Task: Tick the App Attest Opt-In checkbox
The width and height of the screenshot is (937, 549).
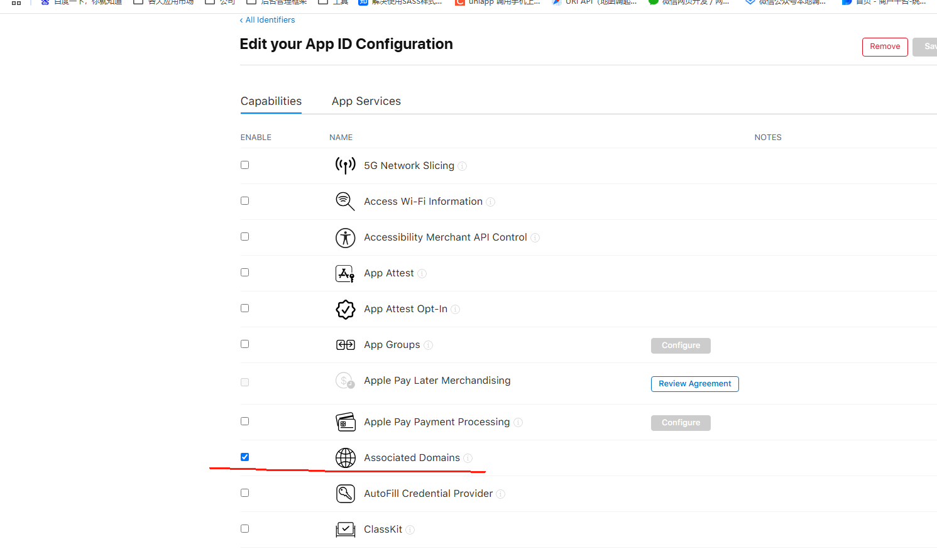Action: tap(245, 308)
